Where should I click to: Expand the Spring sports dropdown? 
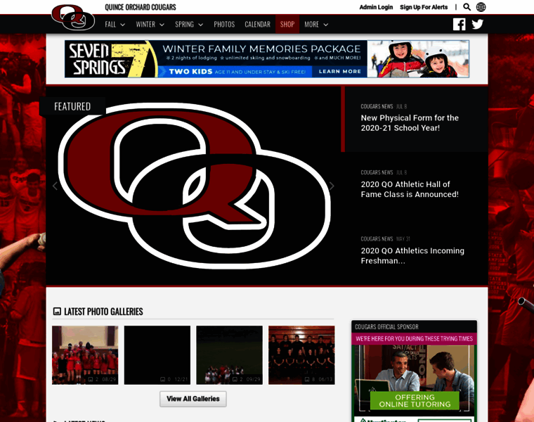coord(189,25)
